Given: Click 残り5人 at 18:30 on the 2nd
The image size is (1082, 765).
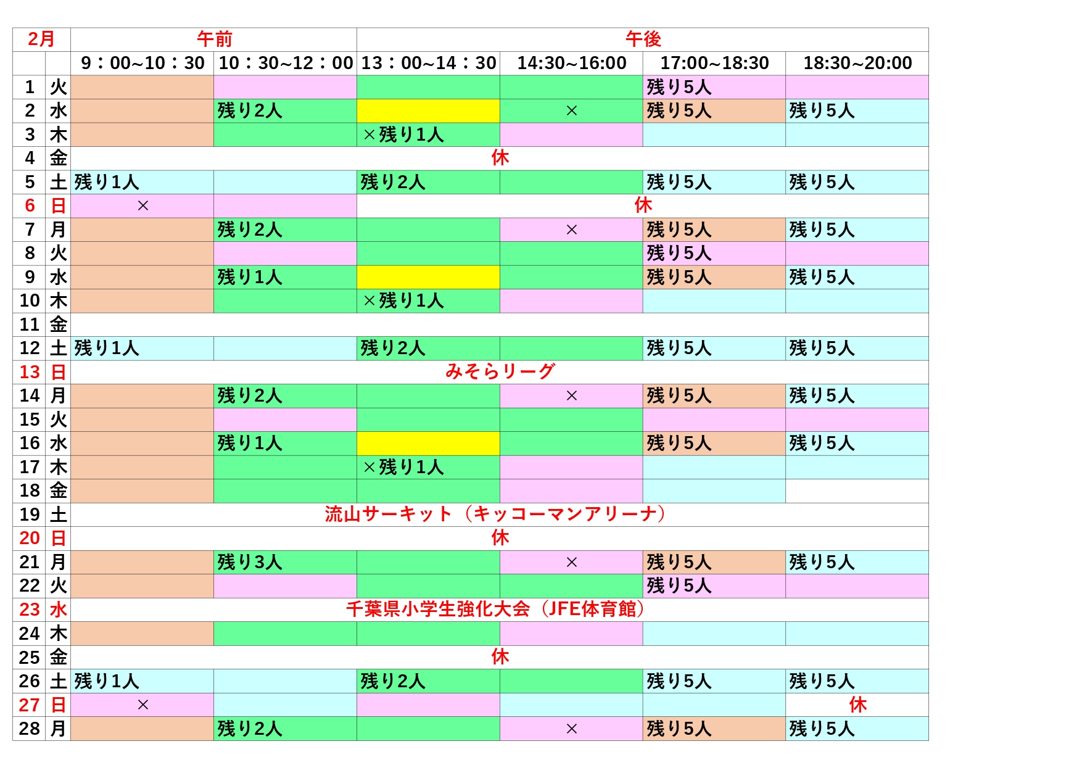Looking at the screenshot, I should click(x=822, y=110).
